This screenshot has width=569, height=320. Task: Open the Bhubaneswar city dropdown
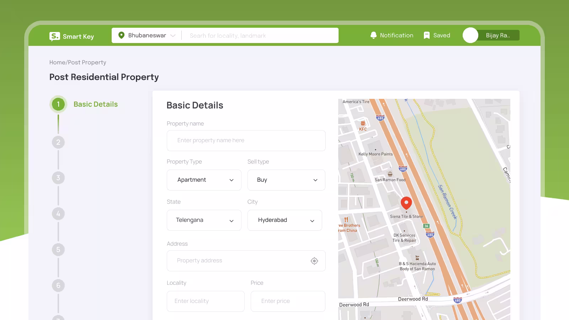coord(147,36)
